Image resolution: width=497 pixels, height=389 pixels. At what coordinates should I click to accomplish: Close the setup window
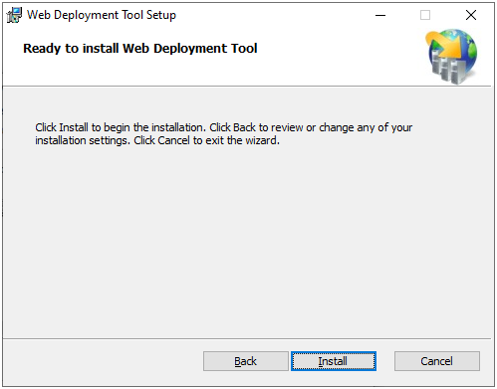tap(471, 15)
